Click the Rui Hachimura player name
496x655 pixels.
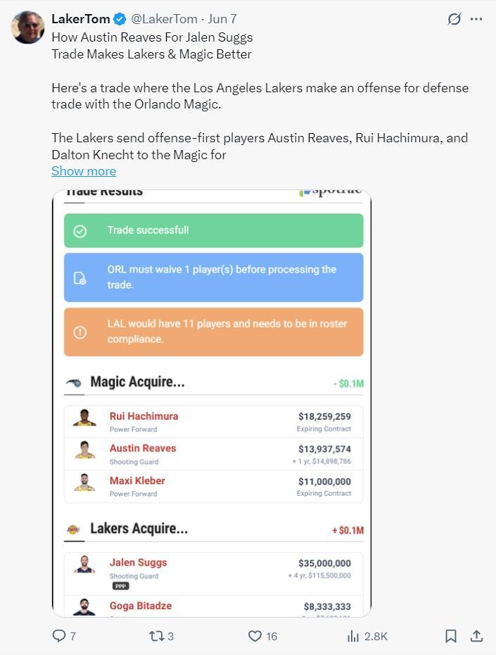coord(144,416)
